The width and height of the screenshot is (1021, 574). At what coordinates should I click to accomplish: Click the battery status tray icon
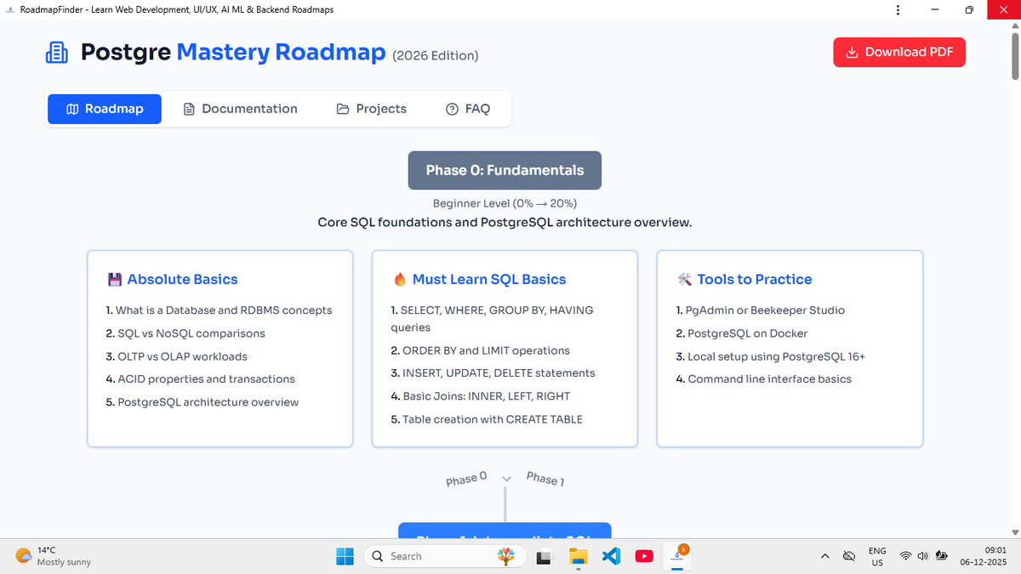click(x=941, y=556)
